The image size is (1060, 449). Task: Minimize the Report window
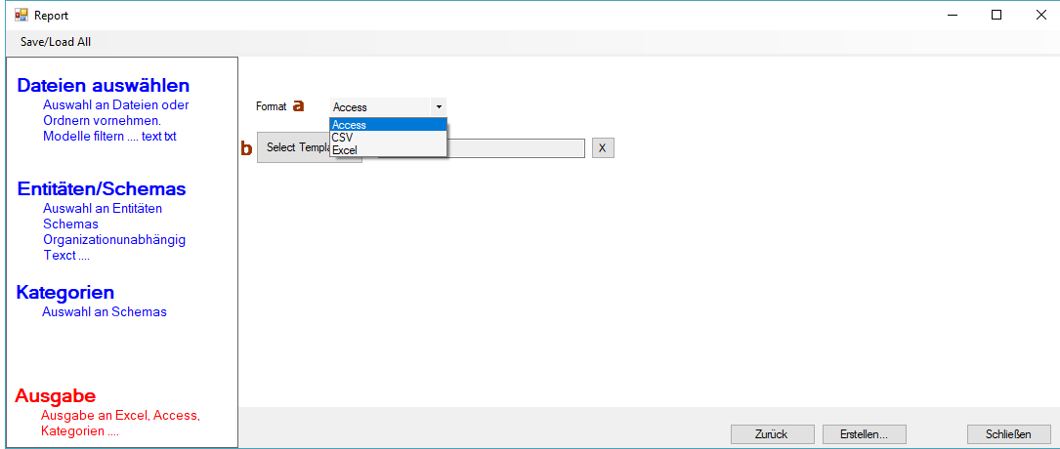(952, 15)
